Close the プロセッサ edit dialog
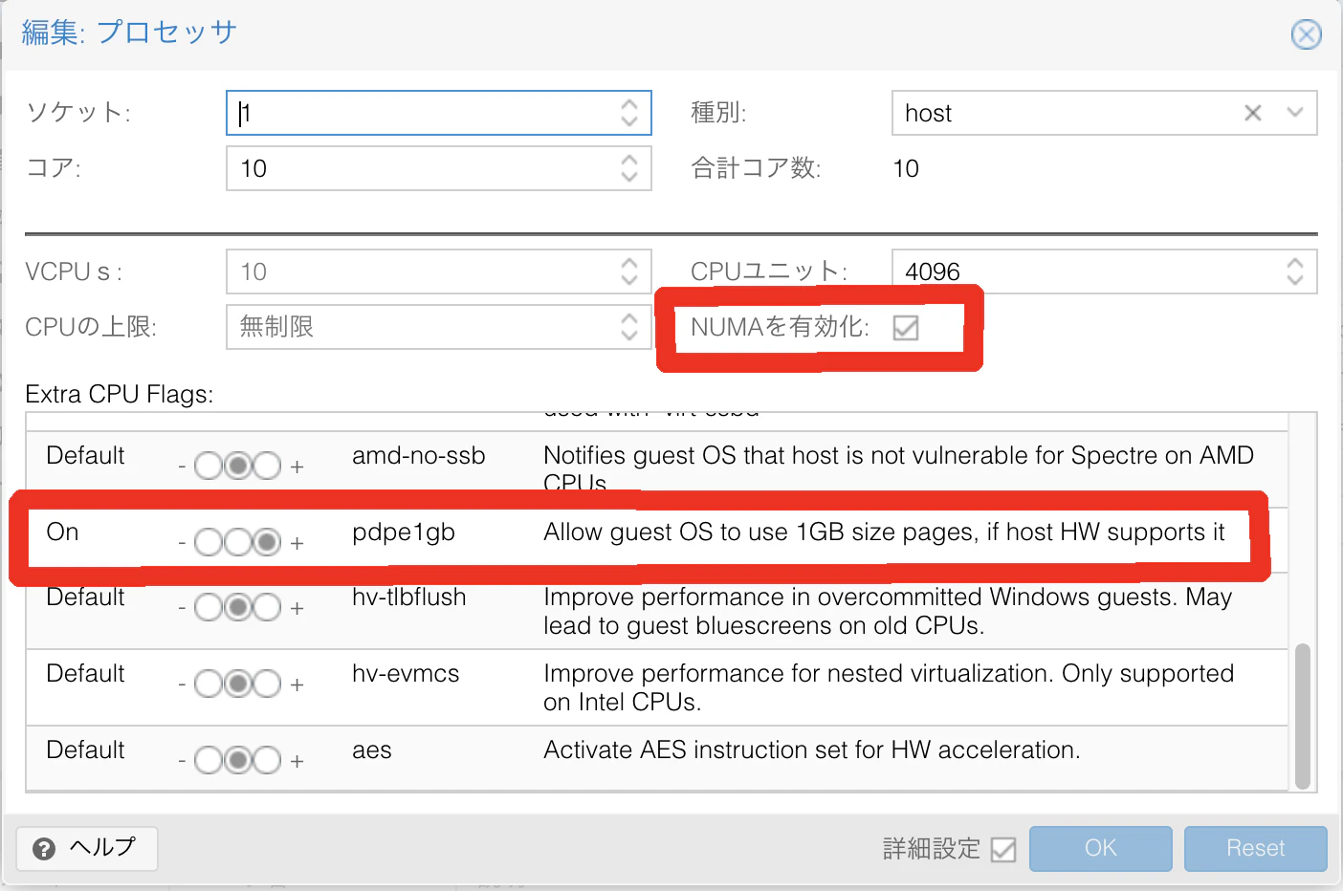1343x891 pixels. 1306,34
